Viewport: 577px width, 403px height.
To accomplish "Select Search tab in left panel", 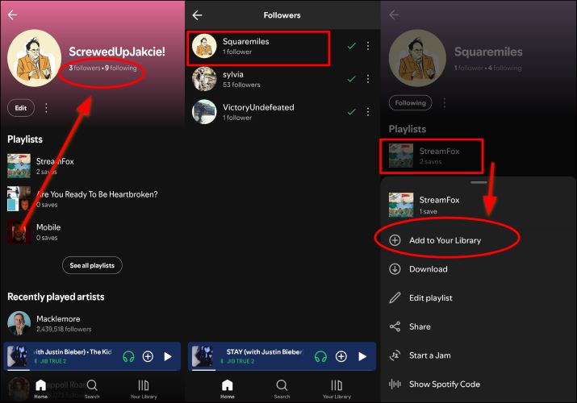I will pyautogui.click(x=92, y=389).
